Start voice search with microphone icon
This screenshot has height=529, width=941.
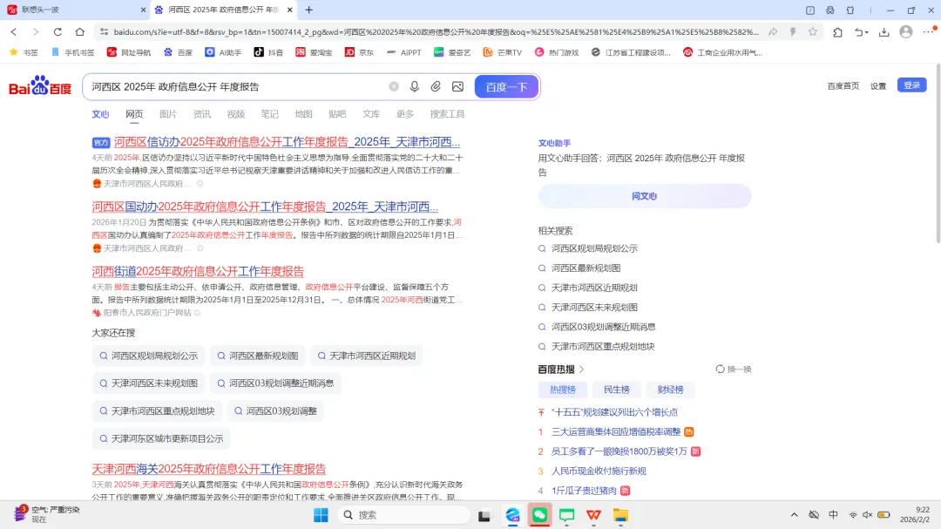[x=415, y=86]
